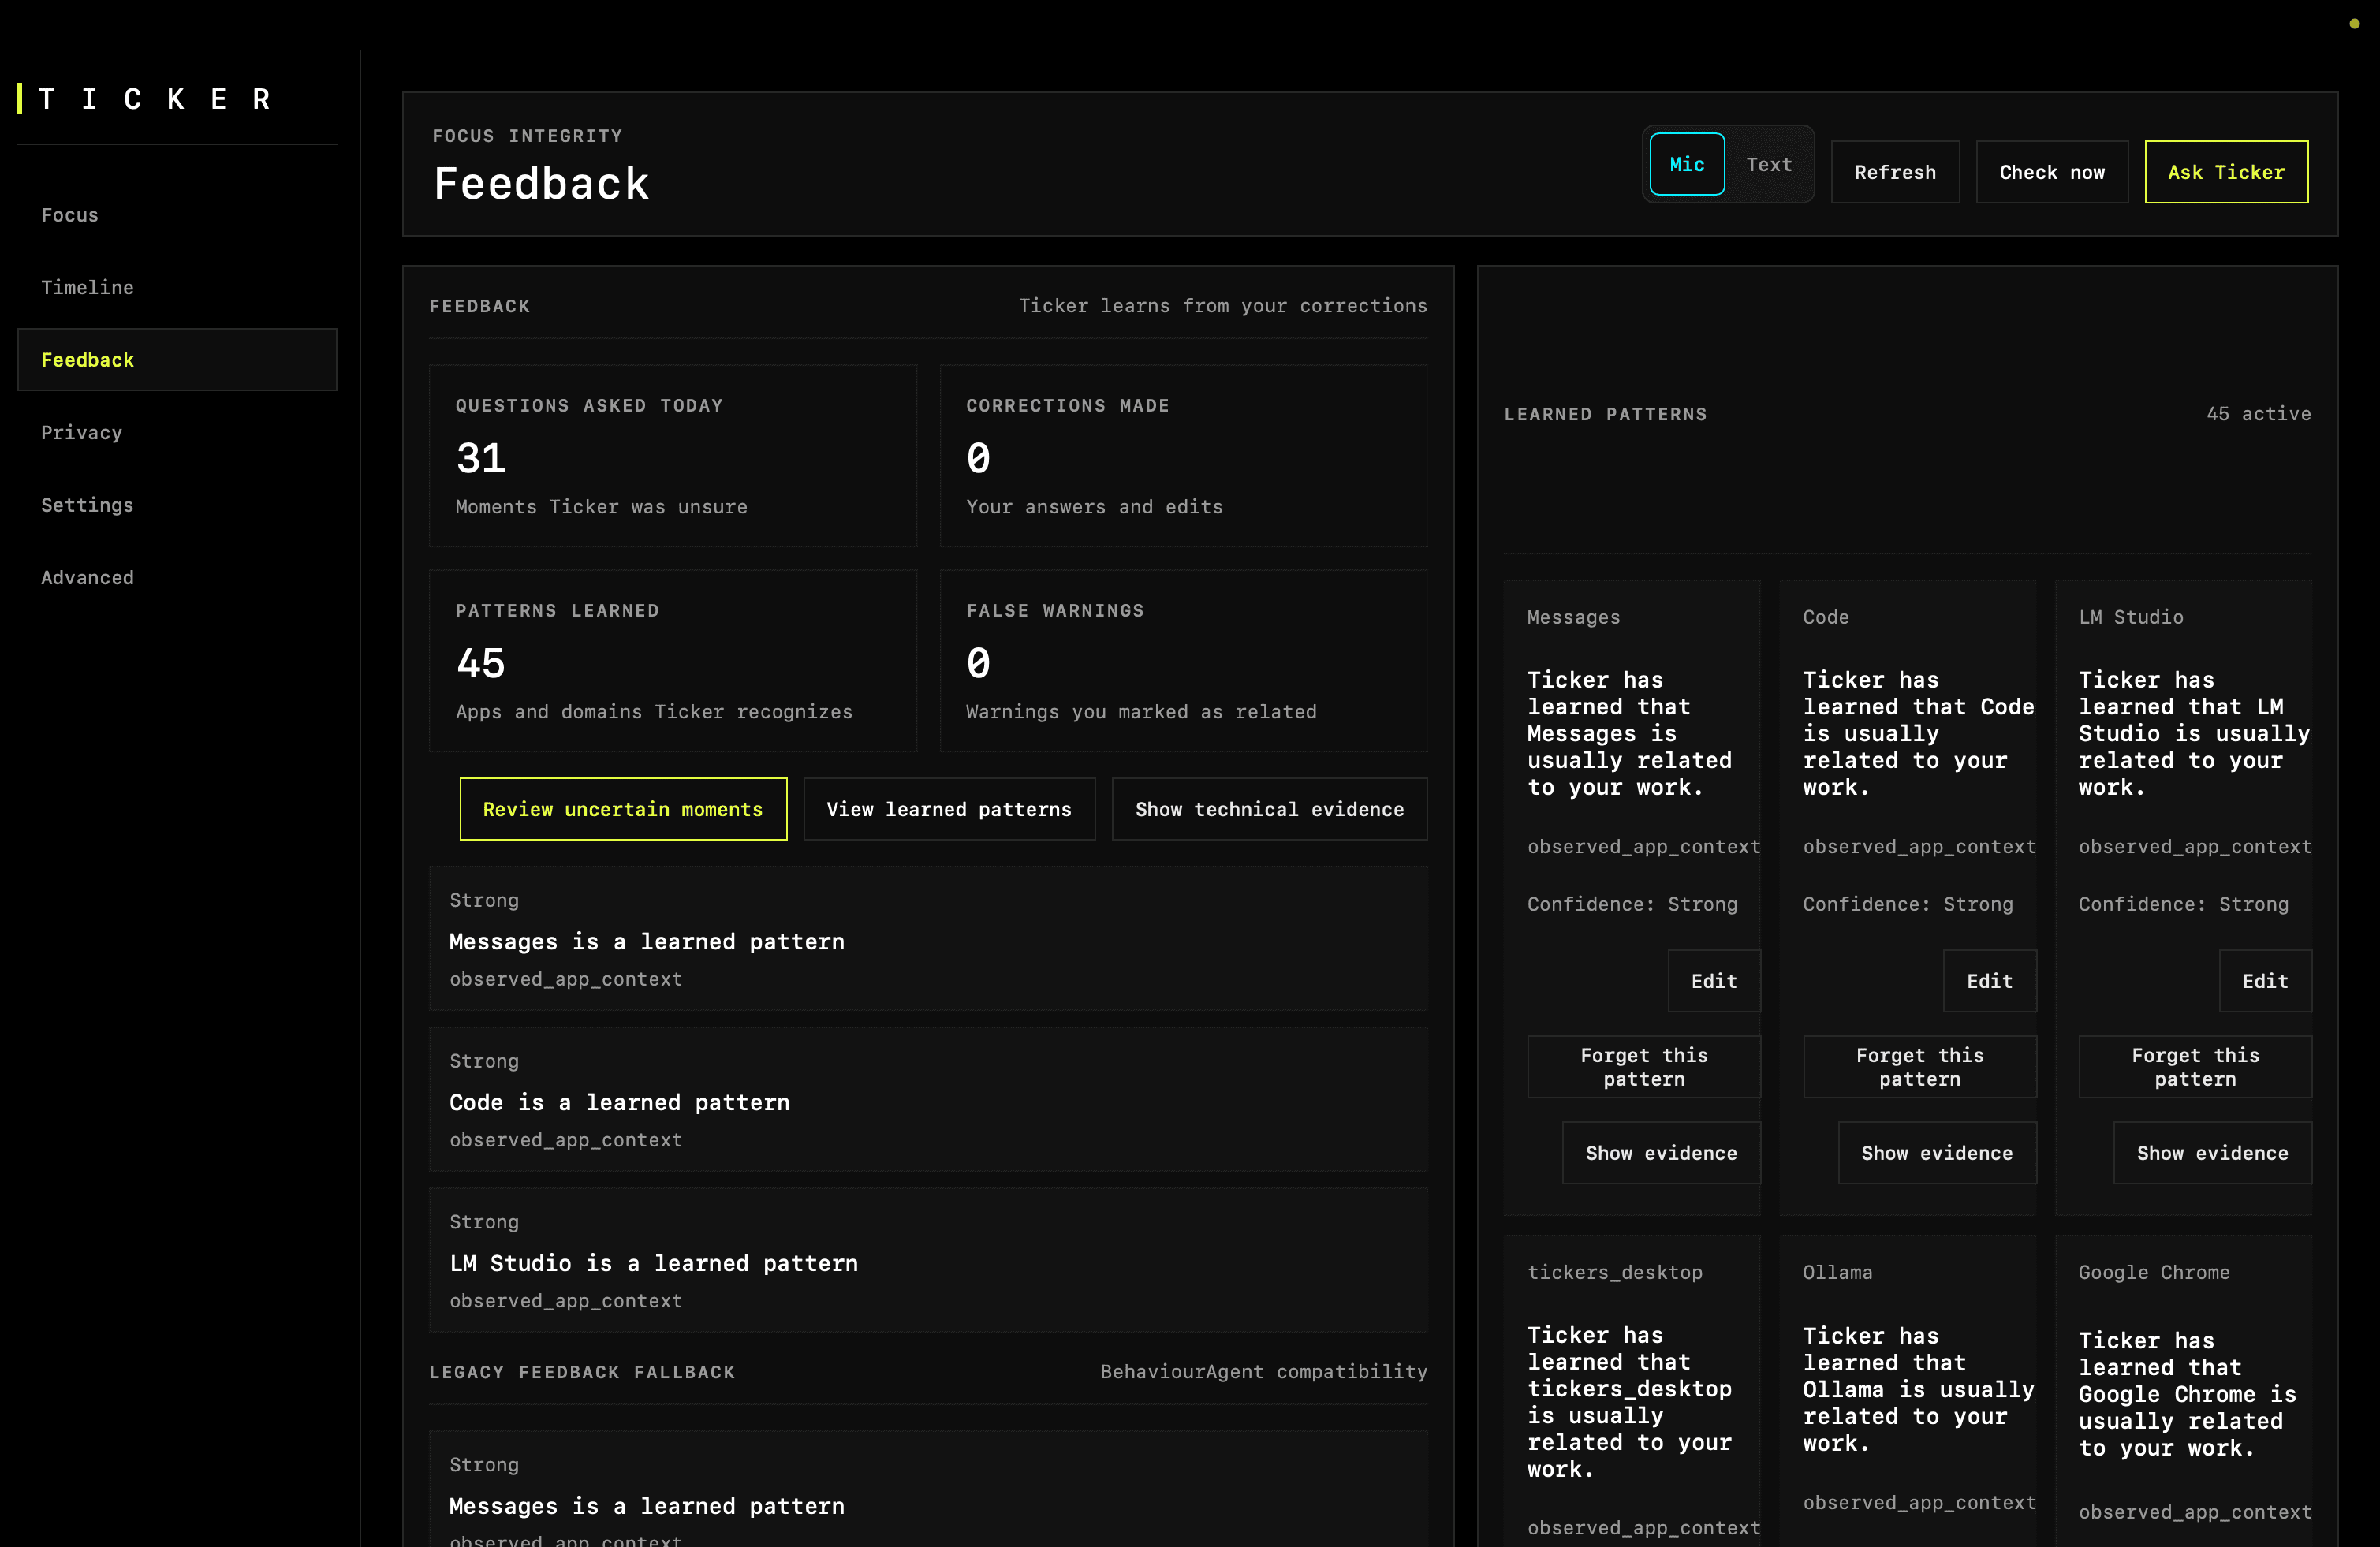This screenshot has width=2380, height=1547.
Task: Forget the Messages pattern
Action: (1643, 1067)
